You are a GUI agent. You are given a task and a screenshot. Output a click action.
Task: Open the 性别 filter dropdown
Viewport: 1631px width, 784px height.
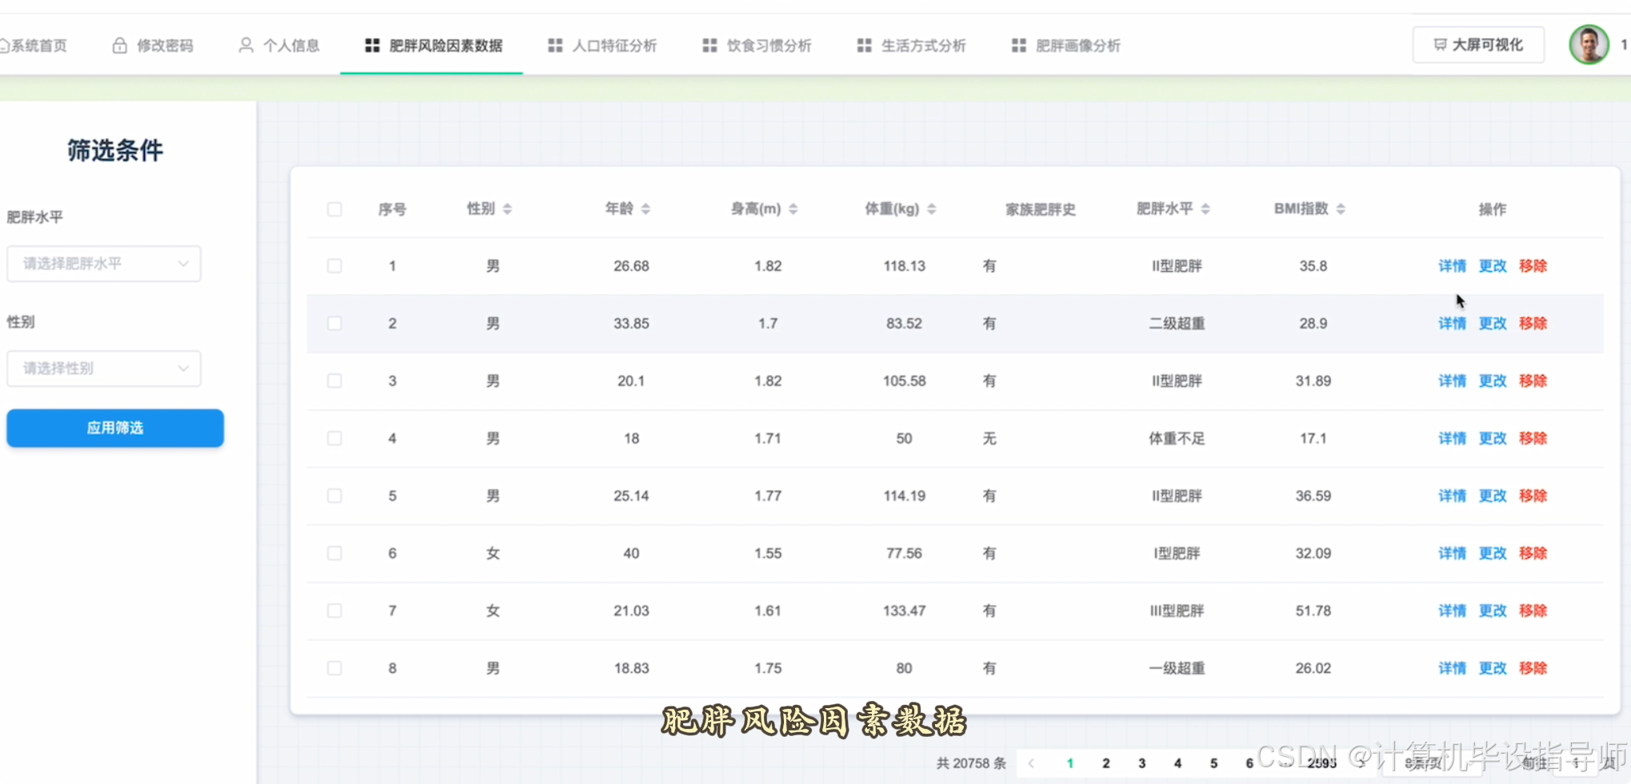[x=103, y=368]
